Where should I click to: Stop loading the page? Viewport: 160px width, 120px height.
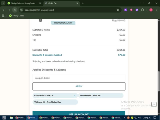pyautogui.click(x=15, y=10)
